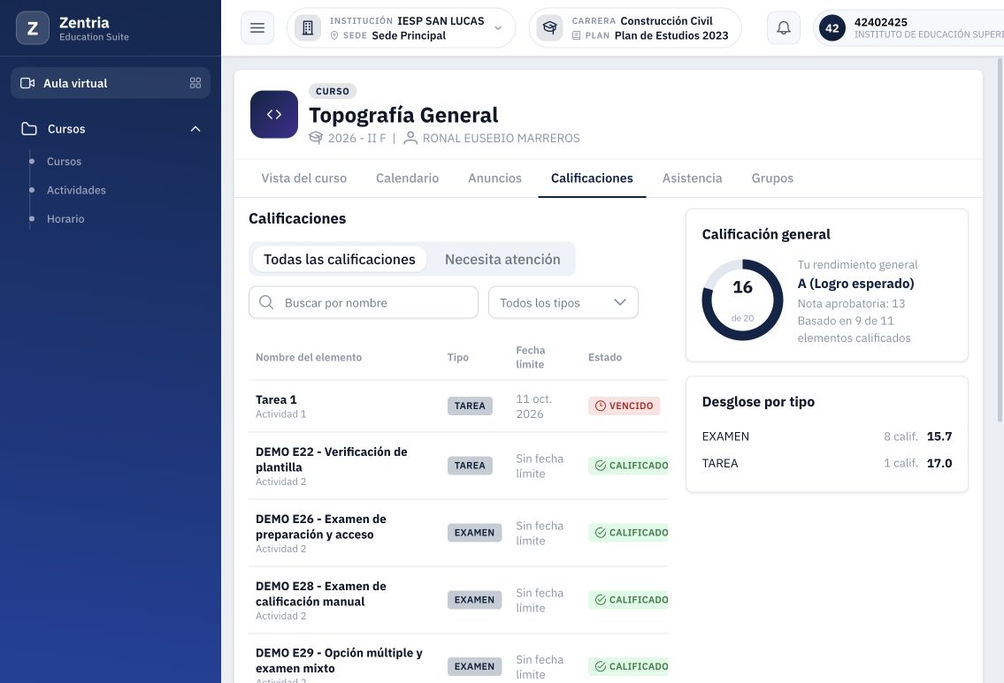Open the Todos los tipos dropdown

[x=563, y=302]
